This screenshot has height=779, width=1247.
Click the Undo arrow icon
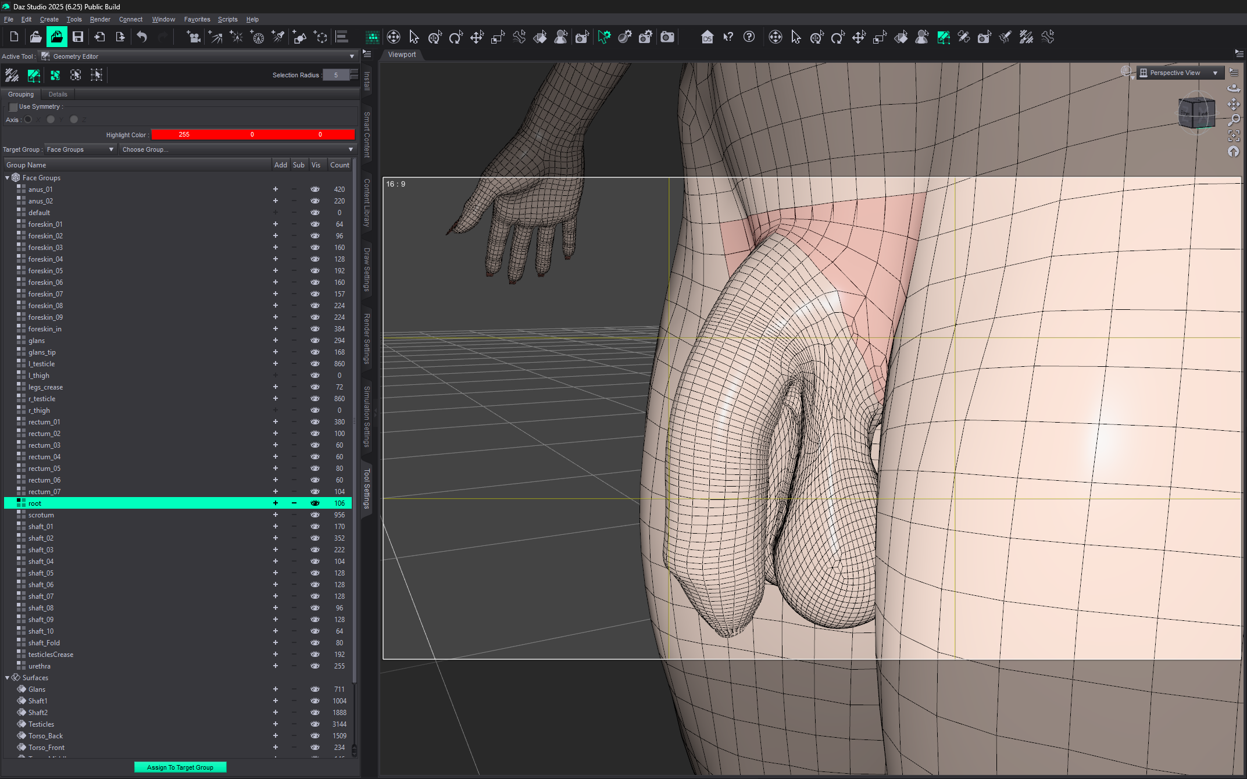pos(142,37)
